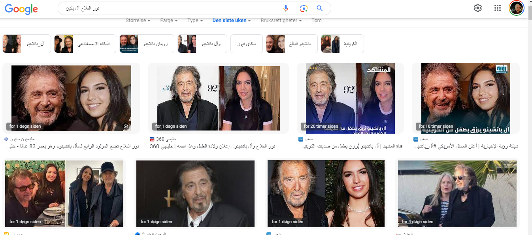
Task: Click the Google logo
Action: (21, 9)
